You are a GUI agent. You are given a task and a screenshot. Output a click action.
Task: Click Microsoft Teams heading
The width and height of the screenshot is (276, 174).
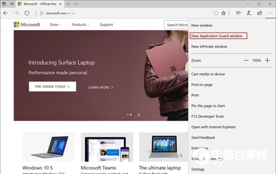(98, 168)
